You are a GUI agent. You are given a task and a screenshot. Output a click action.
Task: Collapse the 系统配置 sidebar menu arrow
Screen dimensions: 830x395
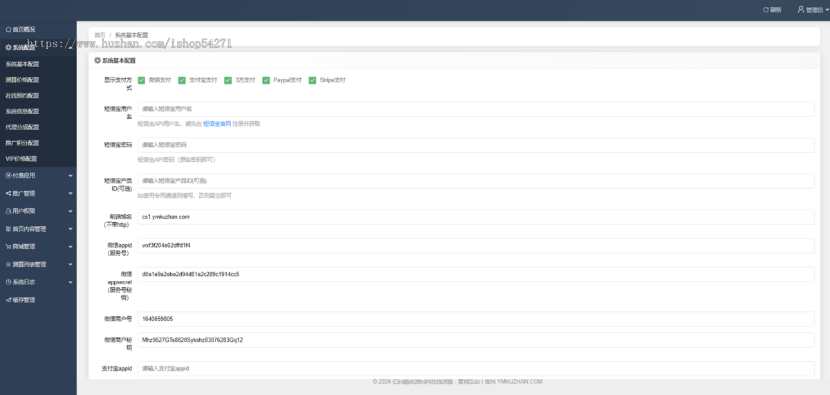[71, 47]
